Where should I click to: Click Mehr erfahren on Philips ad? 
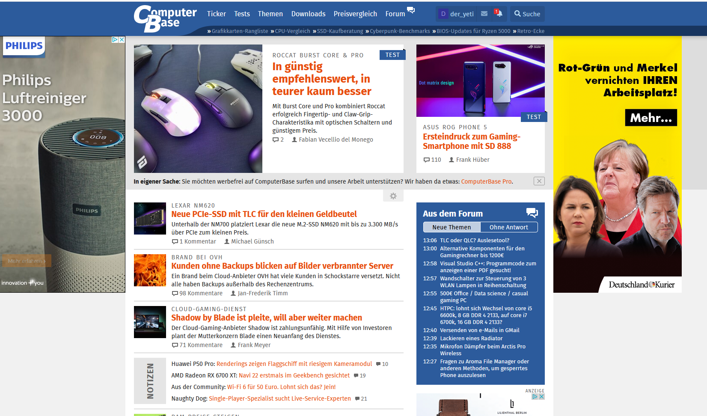point(27,261)
